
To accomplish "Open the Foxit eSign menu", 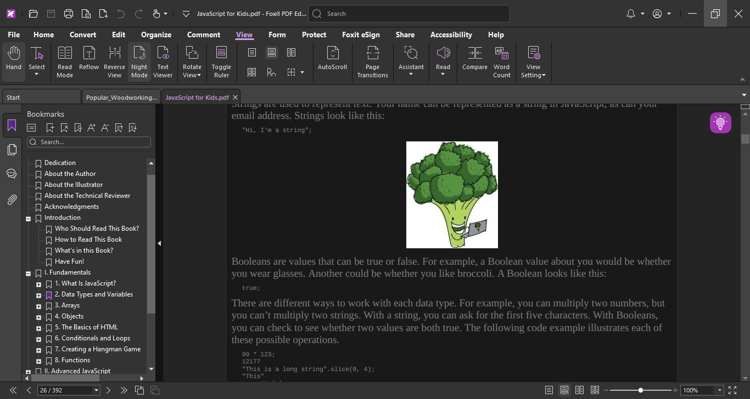I will (361, 35).
